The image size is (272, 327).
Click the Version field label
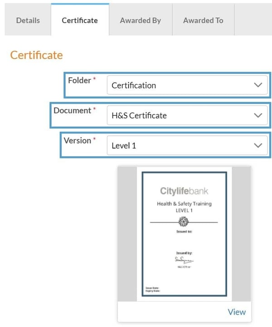(x=78, y=141)
